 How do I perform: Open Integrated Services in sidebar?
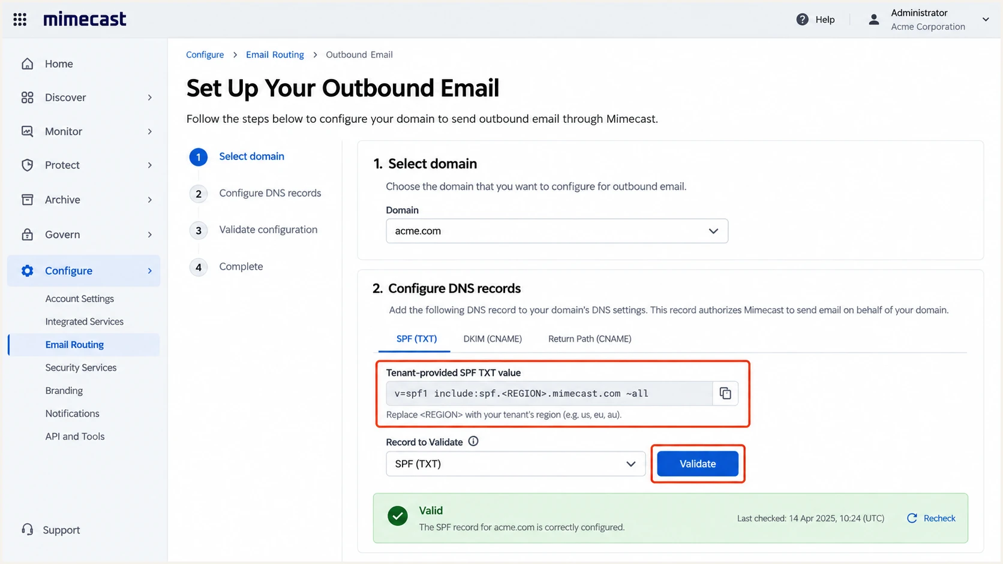click(x=85, y=321)
